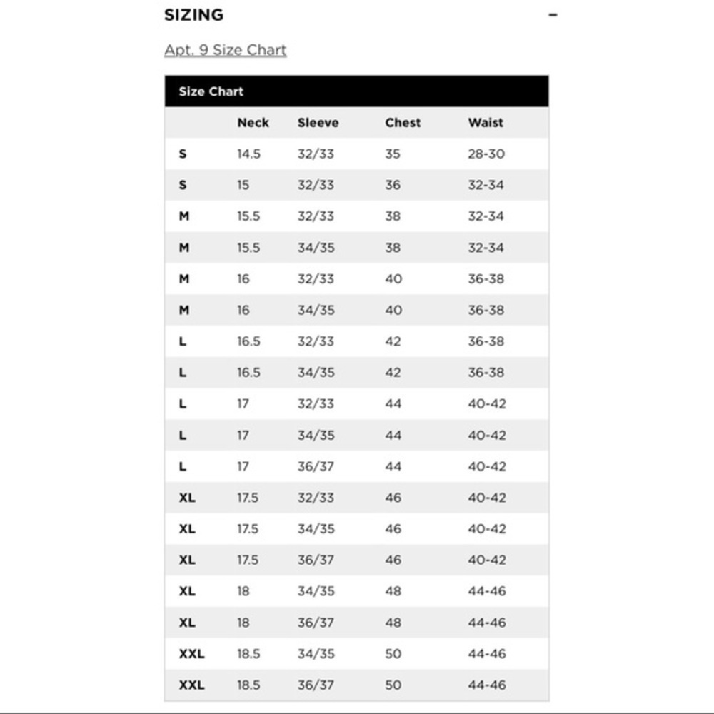Click chest value 50 in last row

393,685
